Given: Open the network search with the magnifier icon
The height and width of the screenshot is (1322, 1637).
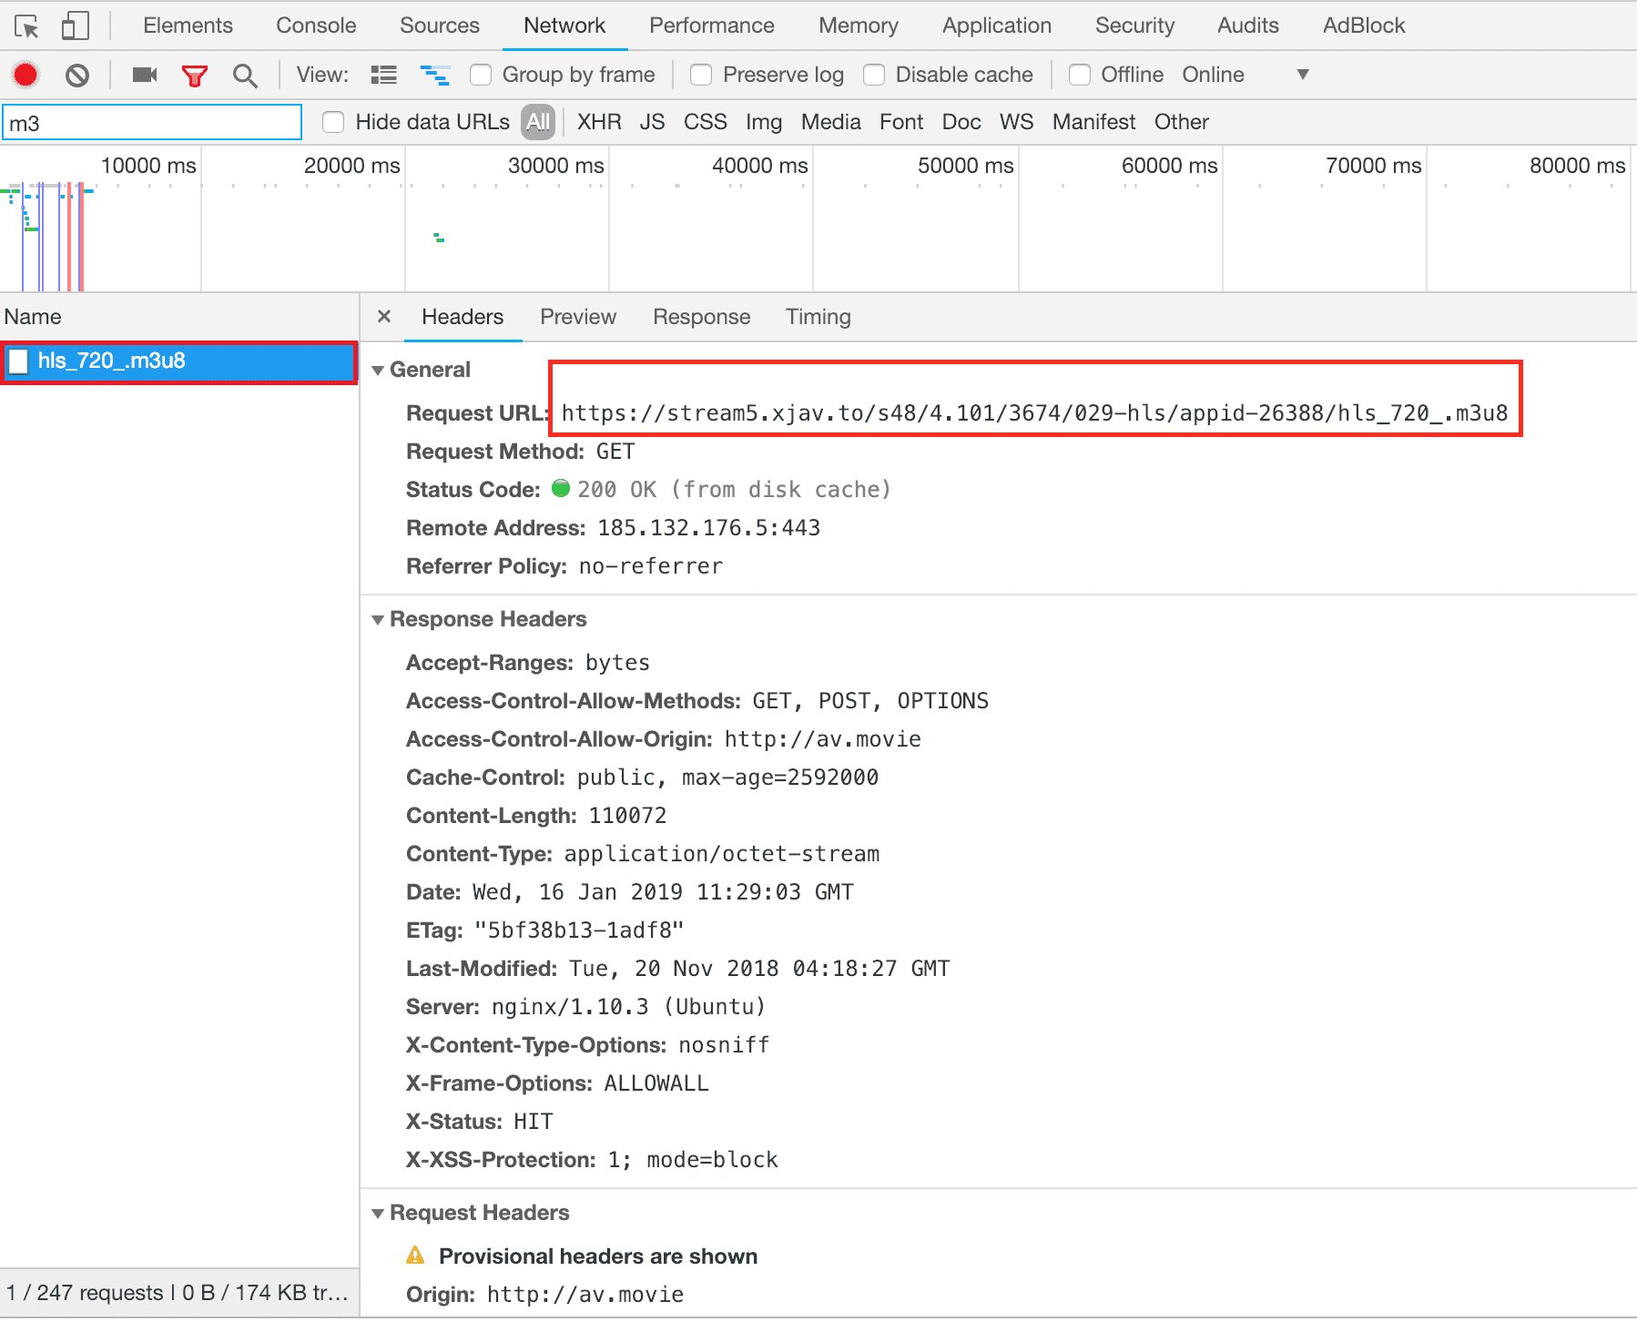Looking at the screenshot, I should (x=244, y=75).
